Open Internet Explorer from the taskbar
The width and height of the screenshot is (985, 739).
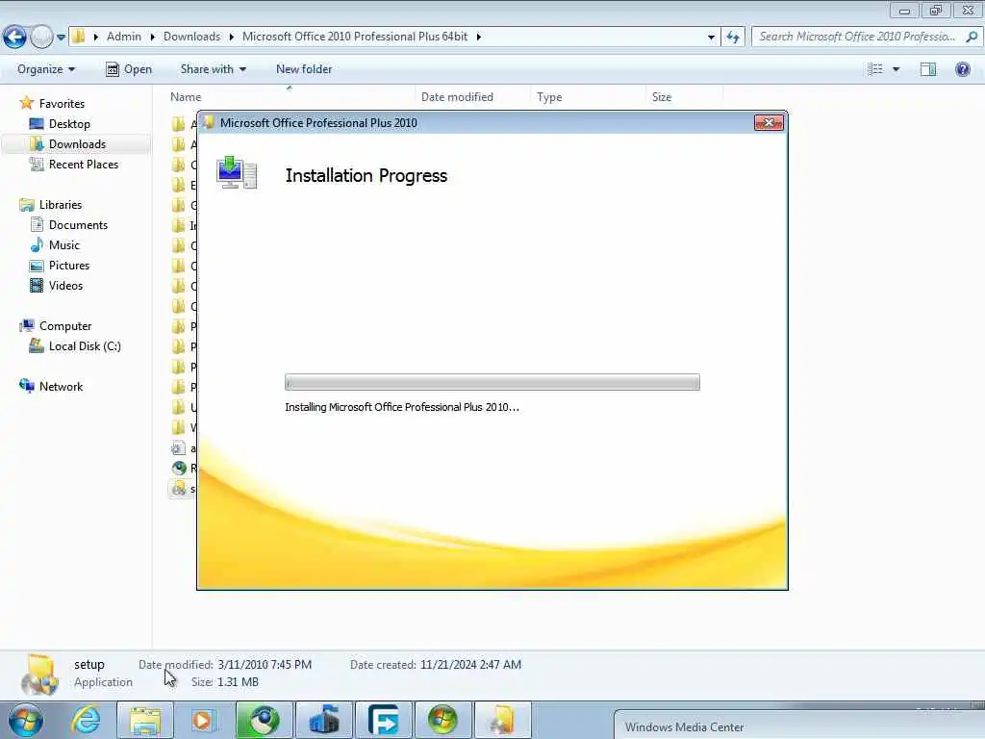pyautogui.click(x=86, y=720)
